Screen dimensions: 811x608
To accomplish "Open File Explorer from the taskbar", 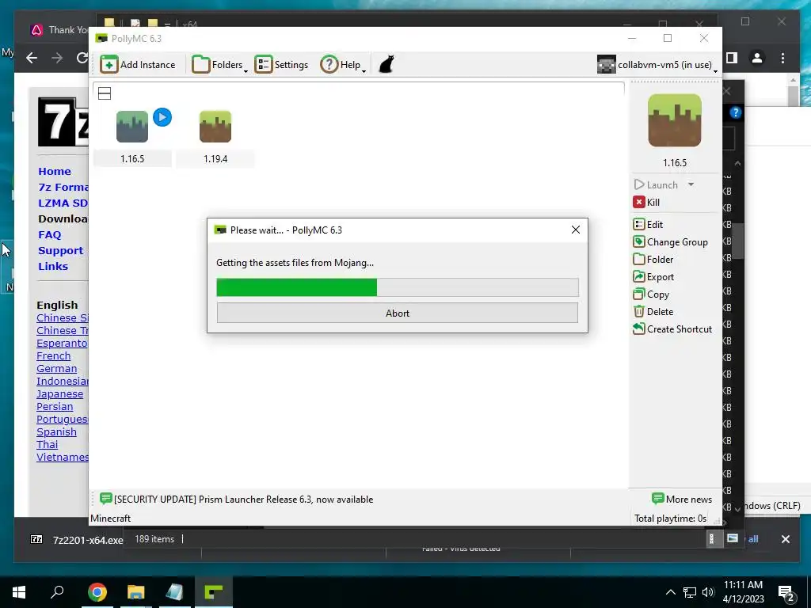I will (x=136, y=592).
